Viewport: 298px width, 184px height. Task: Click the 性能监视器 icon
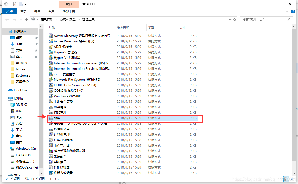[x=50, y=168]
